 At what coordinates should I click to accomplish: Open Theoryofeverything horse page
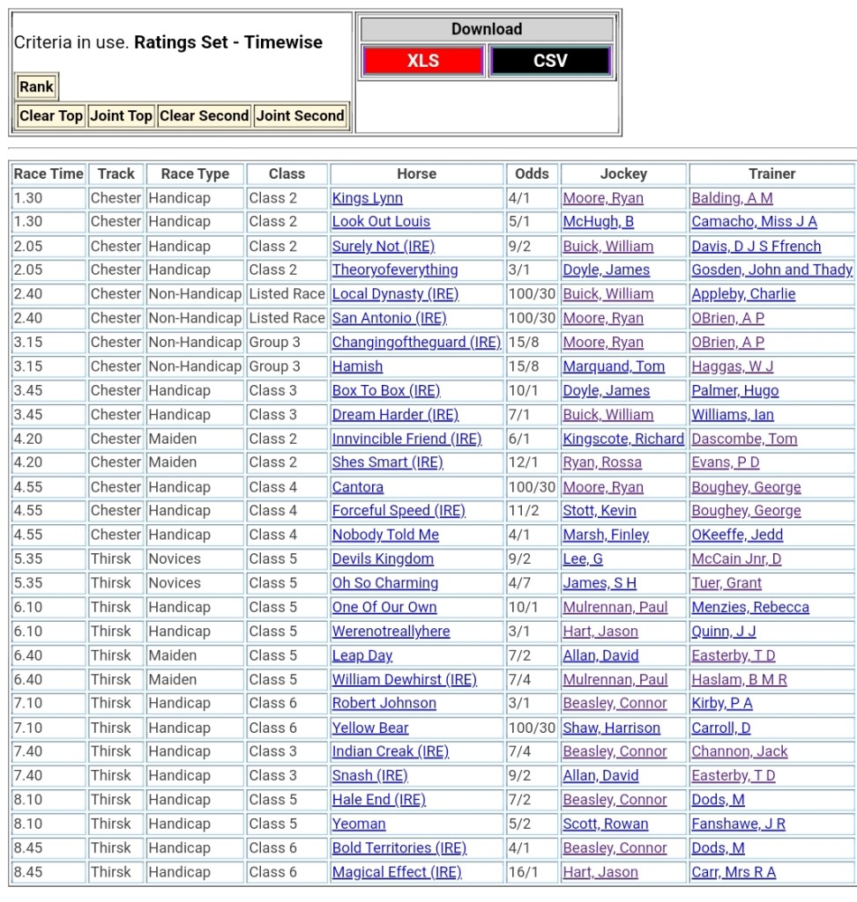(394, 270)
